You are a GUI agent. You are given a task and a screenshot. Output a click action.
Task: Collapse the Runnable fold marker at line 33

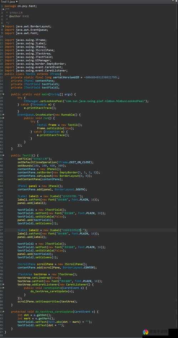pos(4,115)
